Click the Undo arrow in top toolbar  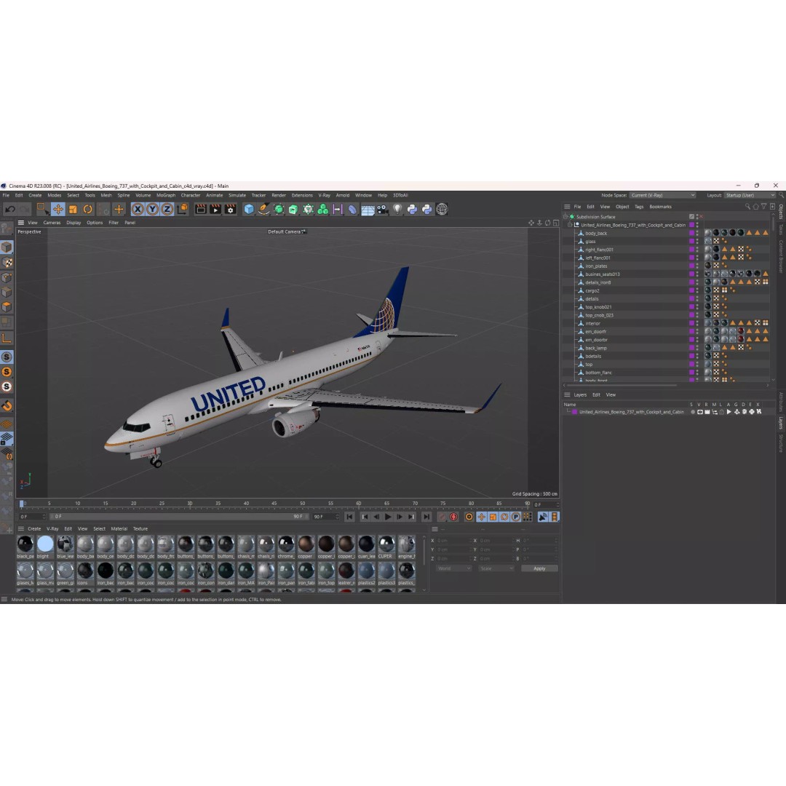pos(10,209)
